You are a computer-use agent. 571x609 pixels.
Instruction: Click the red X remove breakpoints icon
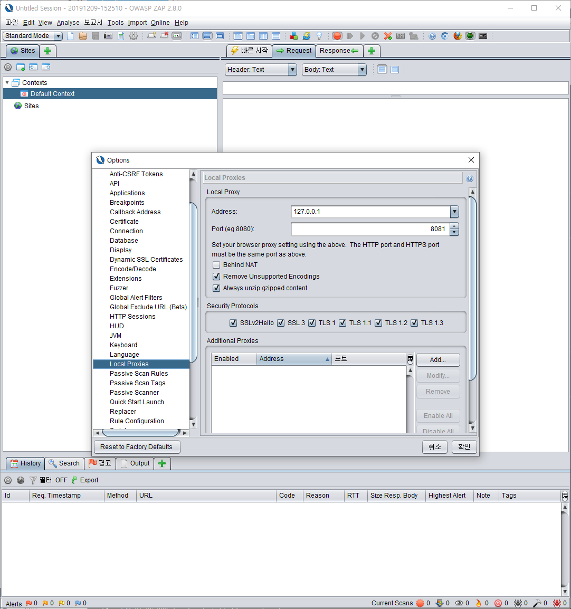388,36
